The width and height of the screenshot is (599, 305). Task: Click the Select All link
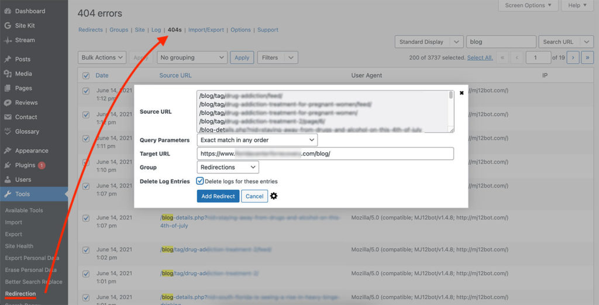point(480,58)
